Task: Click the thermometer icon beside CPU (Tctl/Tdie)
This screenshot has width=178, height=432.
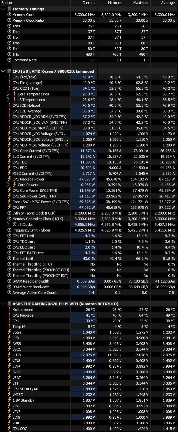Action: pos(9,77)
